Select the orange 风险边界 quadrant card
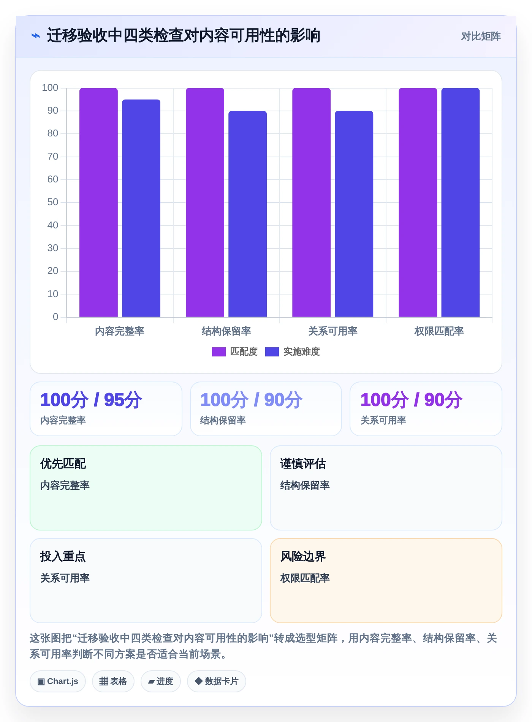This screenshot has height=722, width=532. [386, 581]
